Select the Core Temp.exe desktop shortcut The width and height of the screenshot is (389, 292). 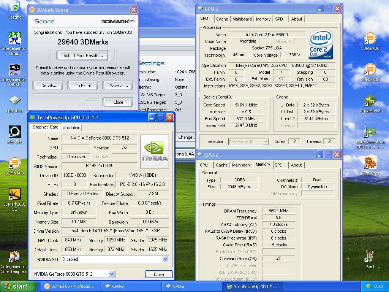(x=14, y=262)
